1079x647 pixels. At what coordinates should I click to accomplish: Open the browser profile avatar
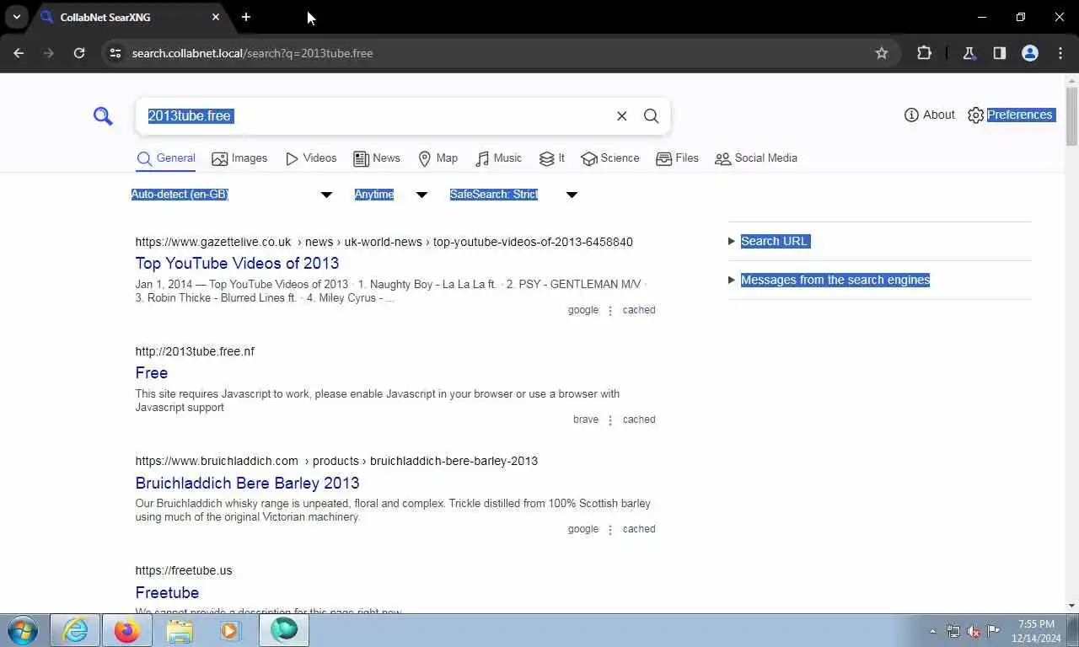point(1030,53)
